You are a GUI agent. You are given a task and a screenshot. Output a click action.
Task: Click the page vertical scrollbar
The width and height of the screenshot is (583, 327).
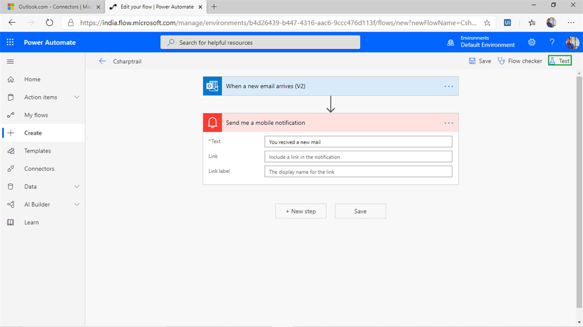click(579, 192)
